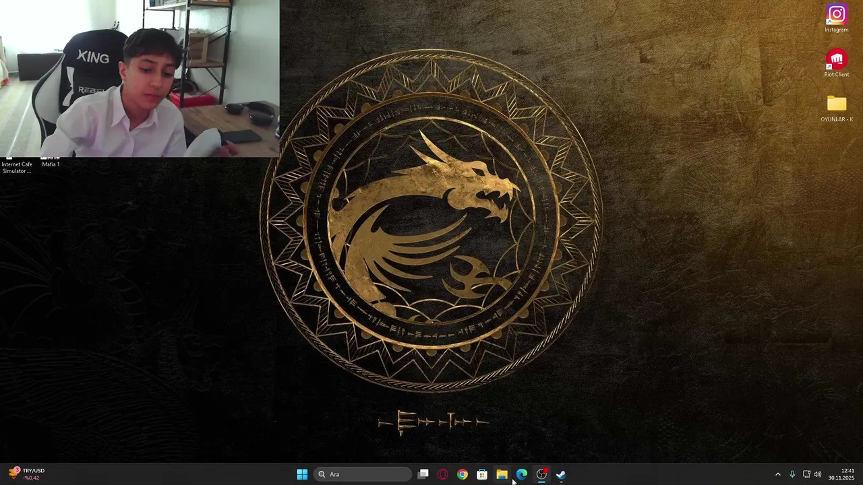Launch Microsoft Edge from the taskbar

[522, 474]
